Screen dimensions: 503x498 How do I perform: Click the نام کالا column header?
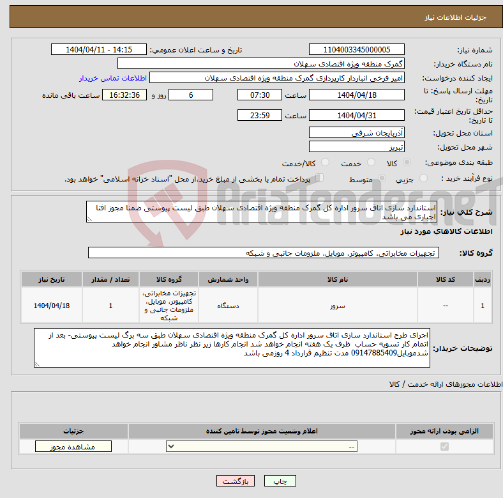pos(338,279)
